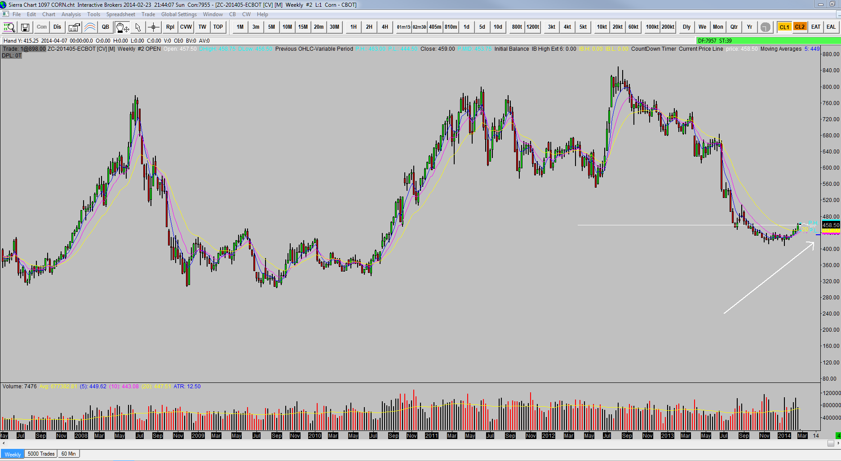The height and width of the screenshot is (461, 841).
Task: Open the studies curved-lines icon
Action: pyautogui.click(x=90, y=27)
